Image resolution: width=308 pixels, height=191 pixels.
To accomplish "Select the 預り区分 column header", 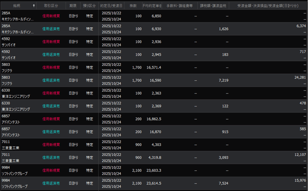I will point(90,5).
